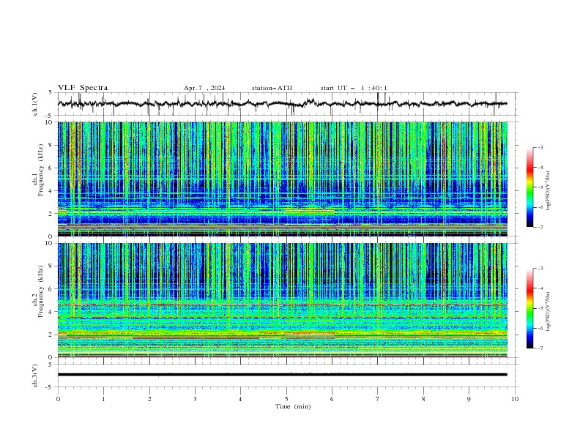
Task: Click the "2" kHz tick on ch.2 frequency axis
Action: pos(51,335)
